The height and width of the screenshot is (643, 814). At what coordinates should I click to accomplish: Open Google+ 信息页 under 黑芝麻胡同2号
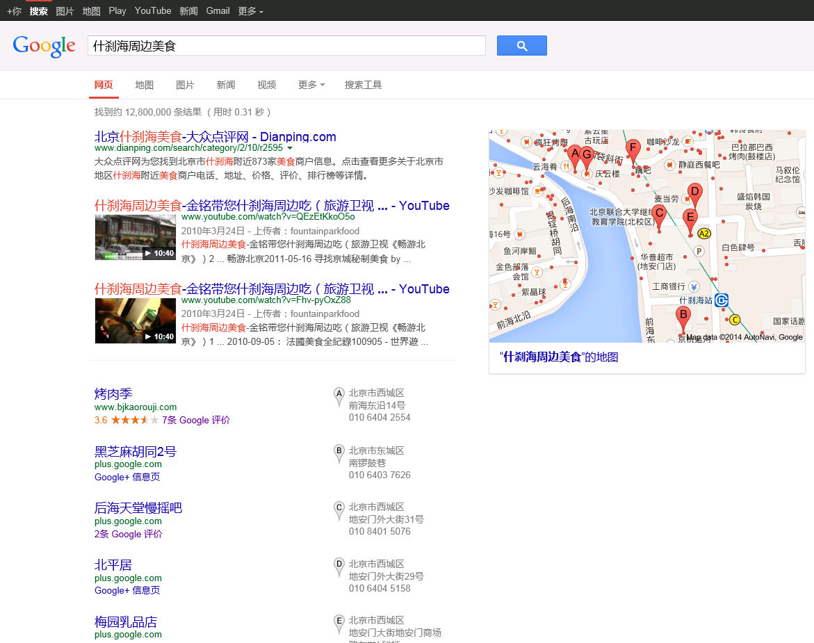pos(127,477)
